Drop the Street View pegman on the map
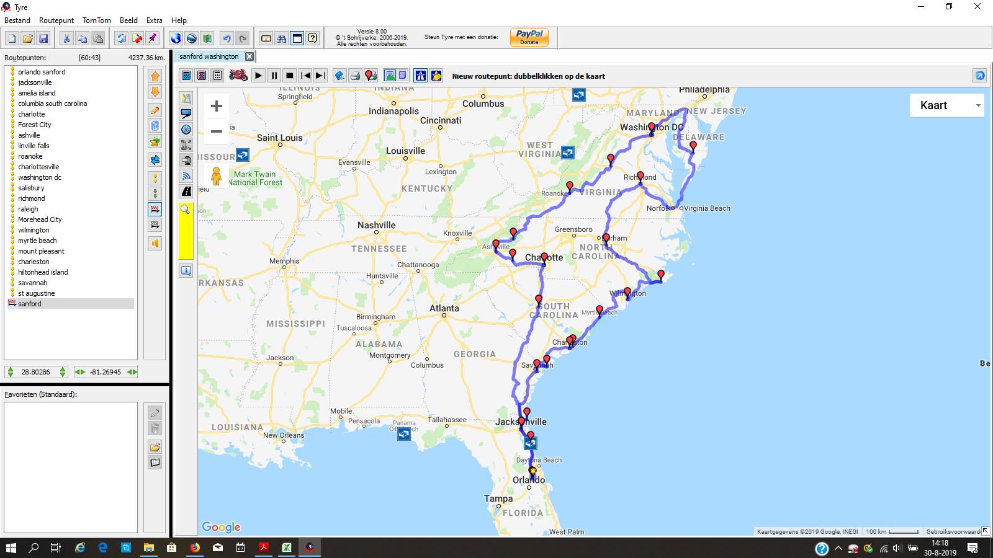Screen dimensions: 993x558 click(x=216, y=176)
